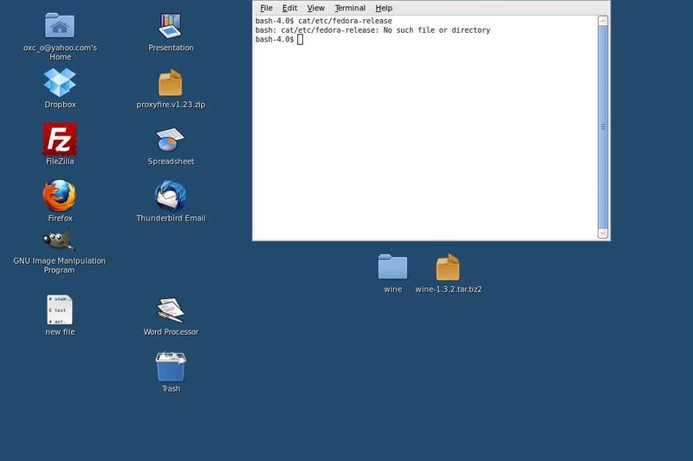Click the terminal scrollbar down arrow
Image resolution: width=693 pixels, height=461 pixels.
[602, 233]
